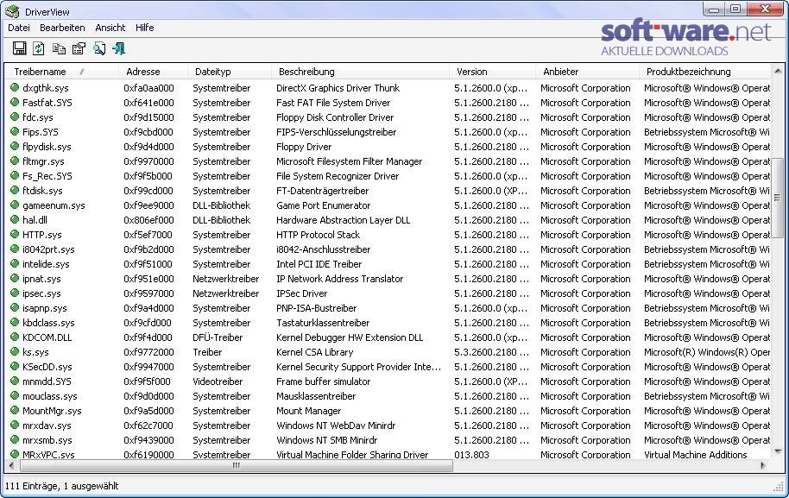Click the Refresh toolbar icon
This screenshot has height=498, width=789.
pos(39,48)
